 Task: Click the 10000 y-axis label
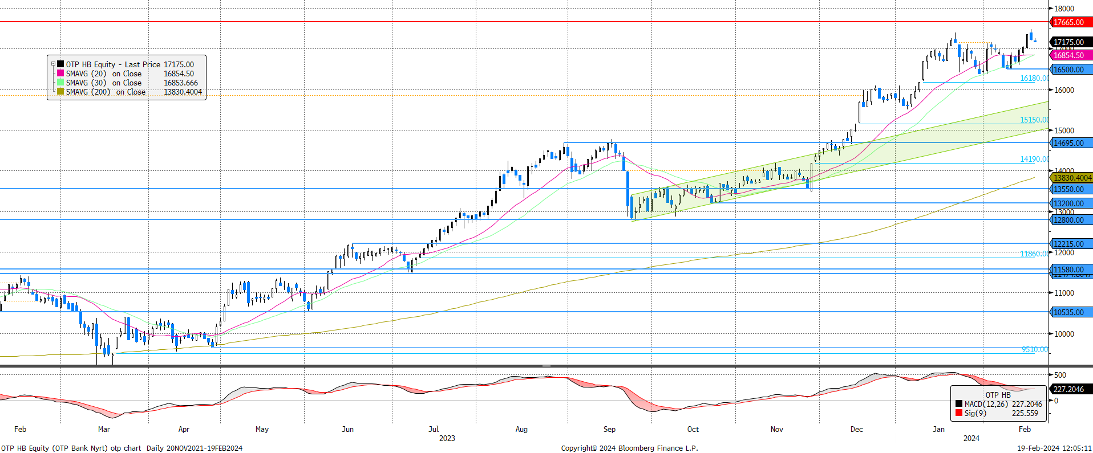tap(1064, 334)
